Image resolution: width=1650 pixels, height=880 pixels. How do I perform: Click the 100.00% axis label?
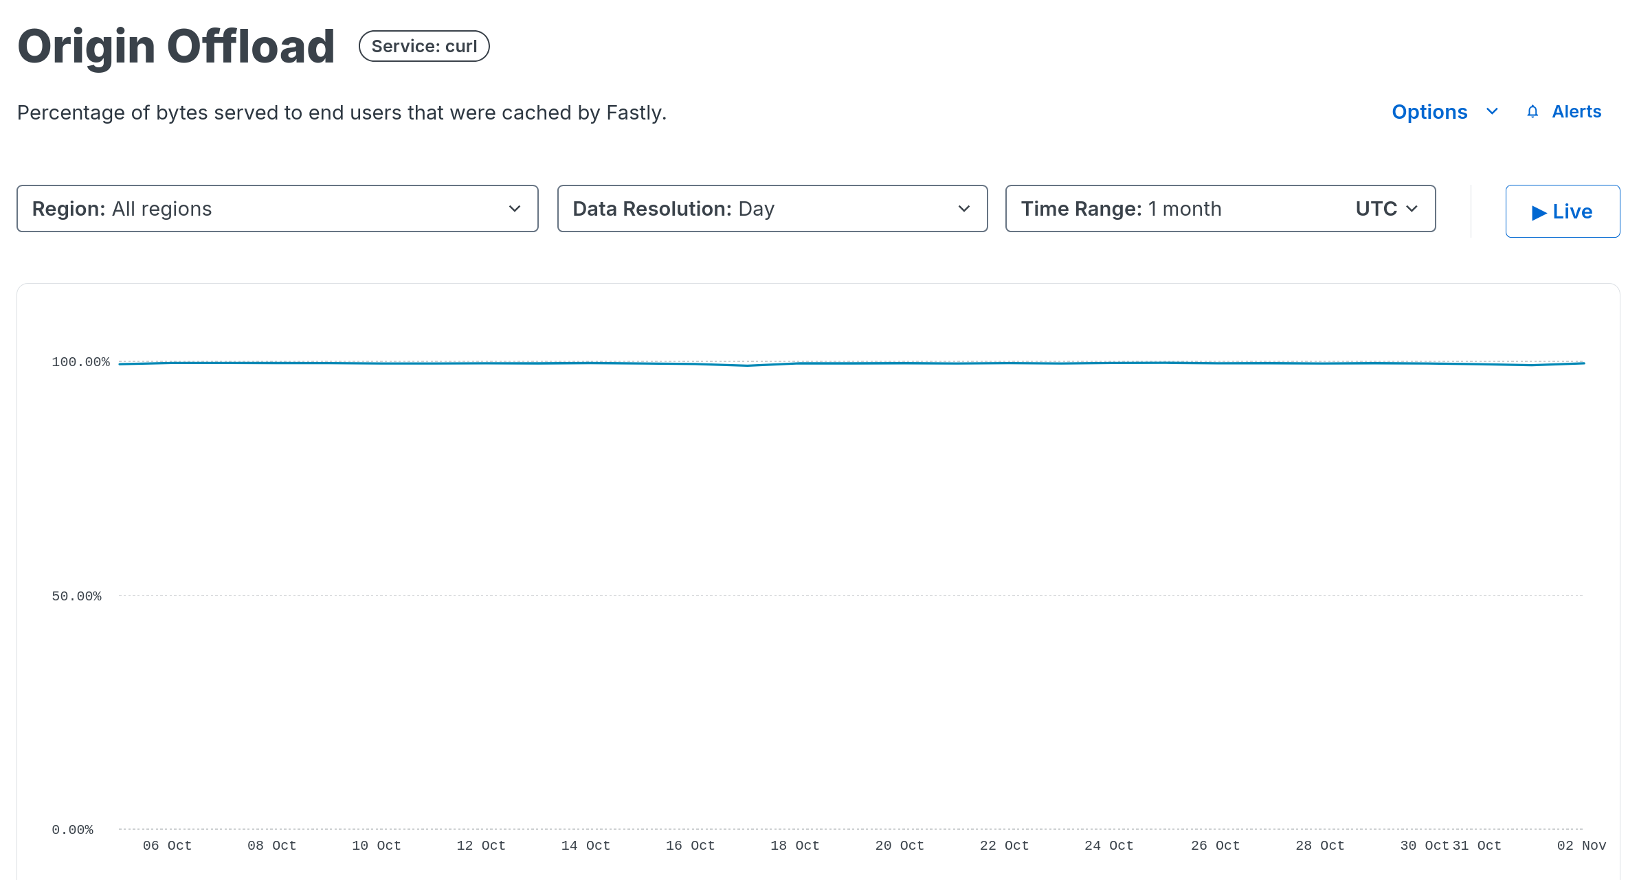tap(80, 362)
